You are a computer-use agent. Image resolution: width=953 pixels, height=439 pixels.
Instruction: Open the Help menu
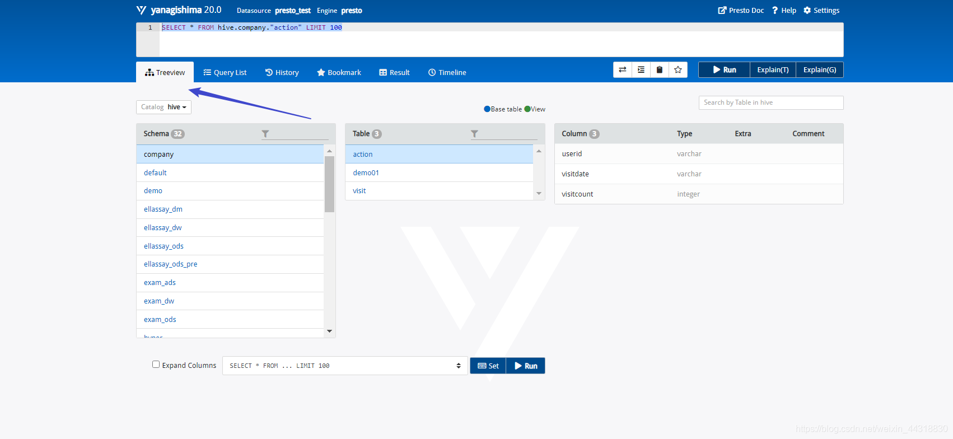(x=784, y=10)
